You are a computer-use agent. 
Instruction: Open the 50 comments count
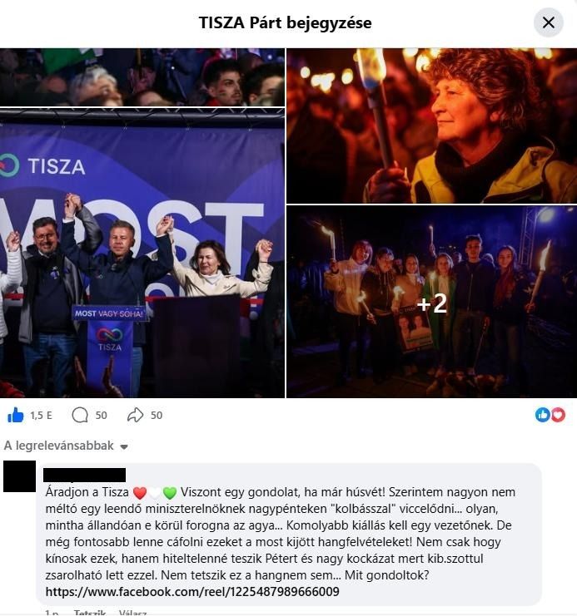coord(101,416)
